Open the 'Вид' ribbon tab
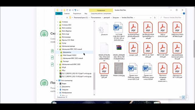The image size is (195, 110). pyautogui.click(x=86, y=13)
